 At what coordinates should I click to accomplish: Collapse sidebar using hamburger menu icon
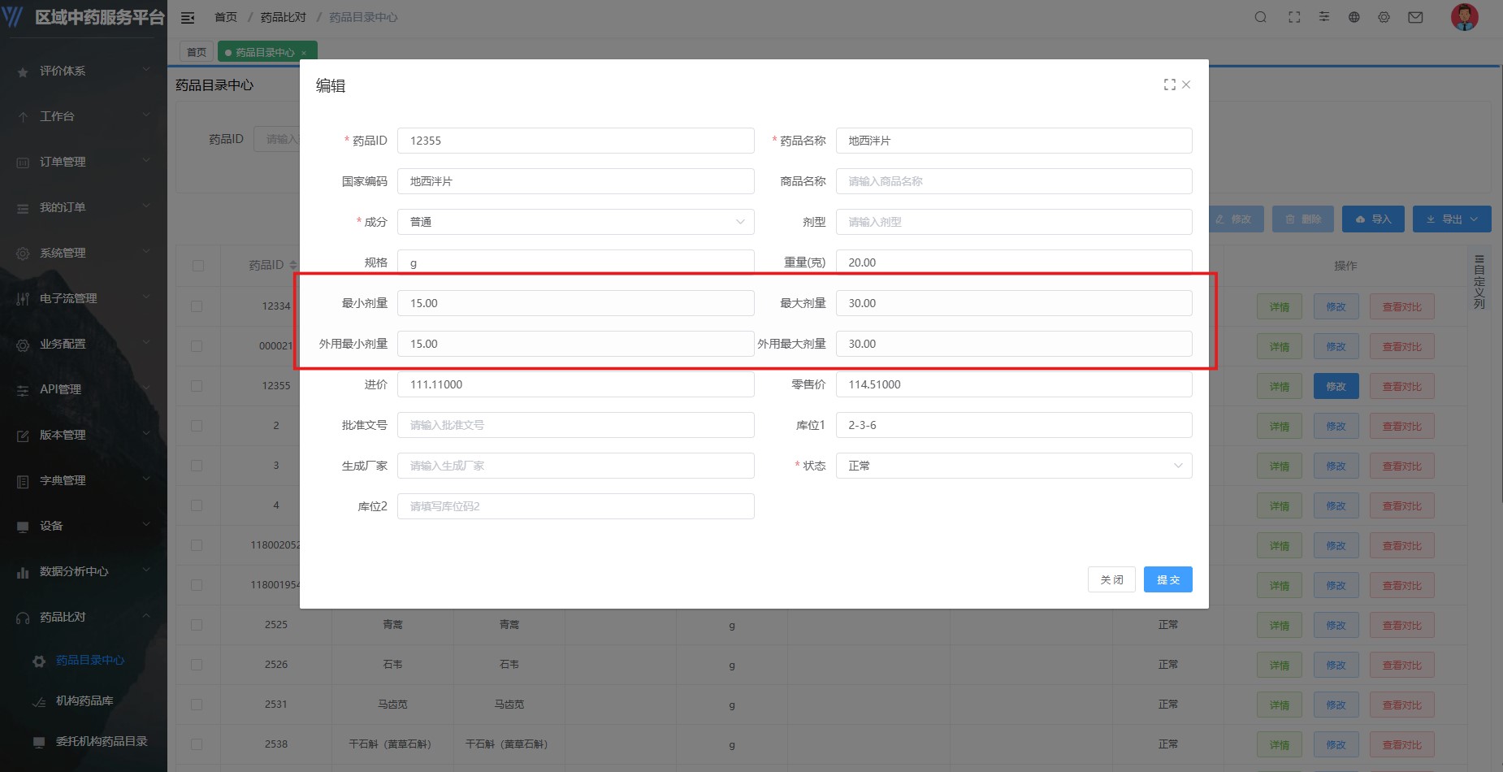coord(188,17)
